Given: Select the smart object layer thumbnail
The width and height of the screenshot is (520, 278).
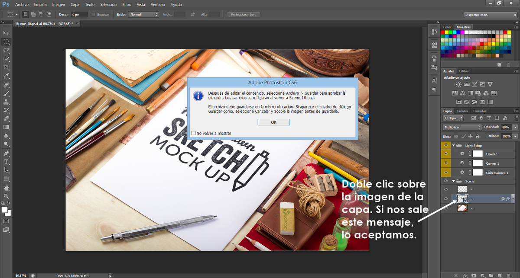Looking at the screenshot, I should (462, 198).
